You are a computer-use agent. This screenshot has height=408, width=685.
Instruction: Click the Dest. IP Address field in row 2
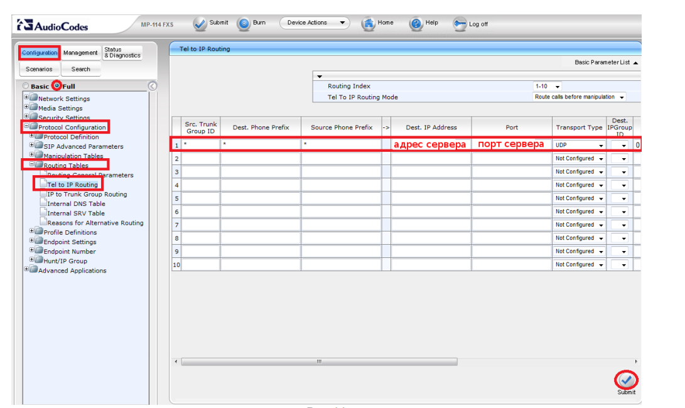click(431, 159)
